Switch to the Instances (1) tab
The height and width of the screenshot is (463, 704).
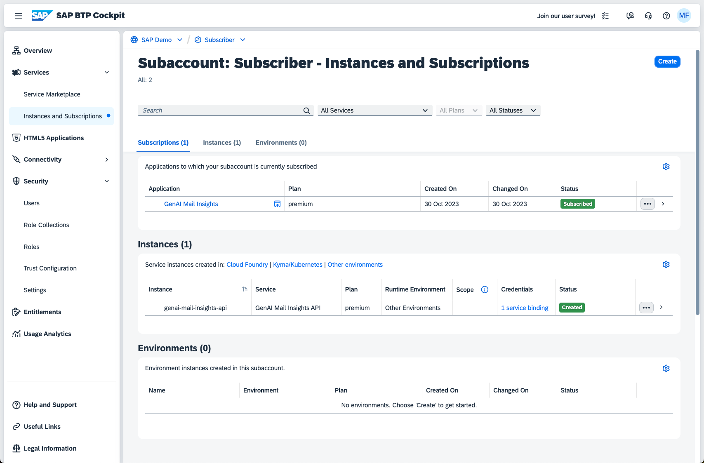point(222,143)
